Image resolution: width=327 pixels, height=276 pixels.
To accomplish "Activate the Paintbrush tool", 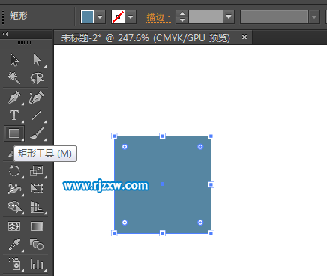I will [37, 133].
